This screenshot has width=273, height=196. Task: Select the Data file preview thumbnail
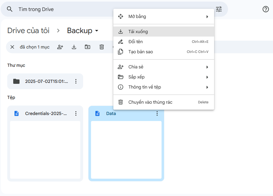(126, 150)
